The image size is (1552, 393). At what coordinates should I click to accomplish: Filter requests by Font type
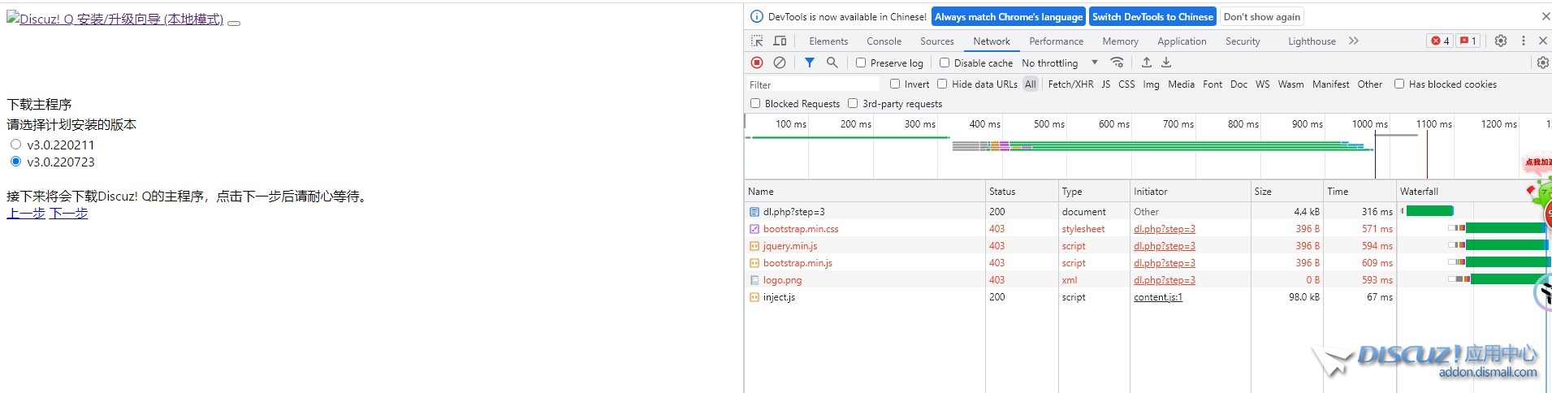(1213, 84)
